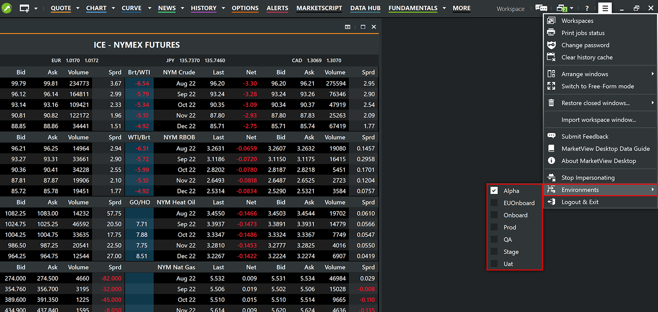658x312 pixels.
Task: Click the NYM Nat Gas column header
Action: click(x=177, y=267)
